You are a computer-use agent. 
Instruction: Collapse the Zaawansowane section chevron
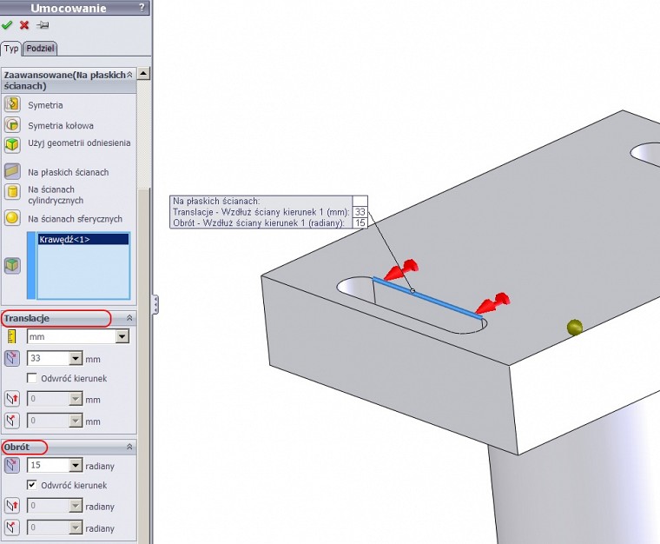pyautogui.click(x=129, y=75)
